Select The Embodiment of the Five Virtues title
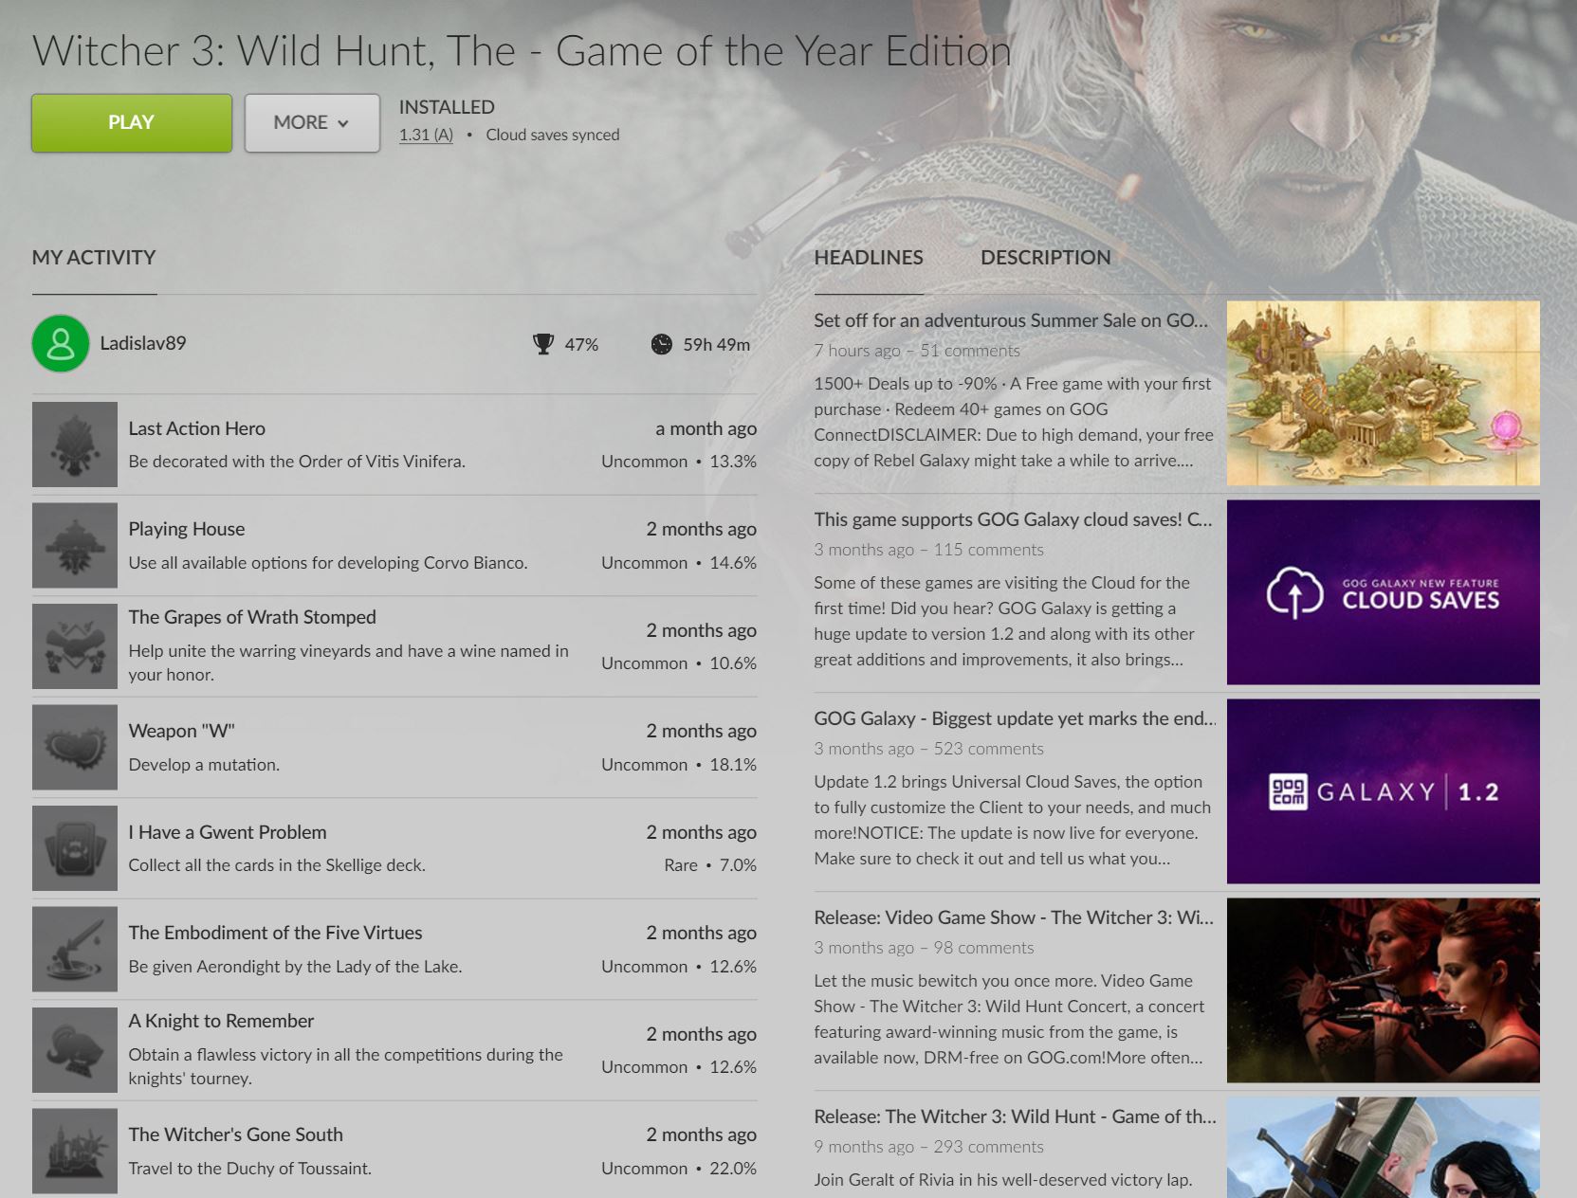This screenshot has height=1198, width=1577. pyautogui.click(x=275, y=933)
